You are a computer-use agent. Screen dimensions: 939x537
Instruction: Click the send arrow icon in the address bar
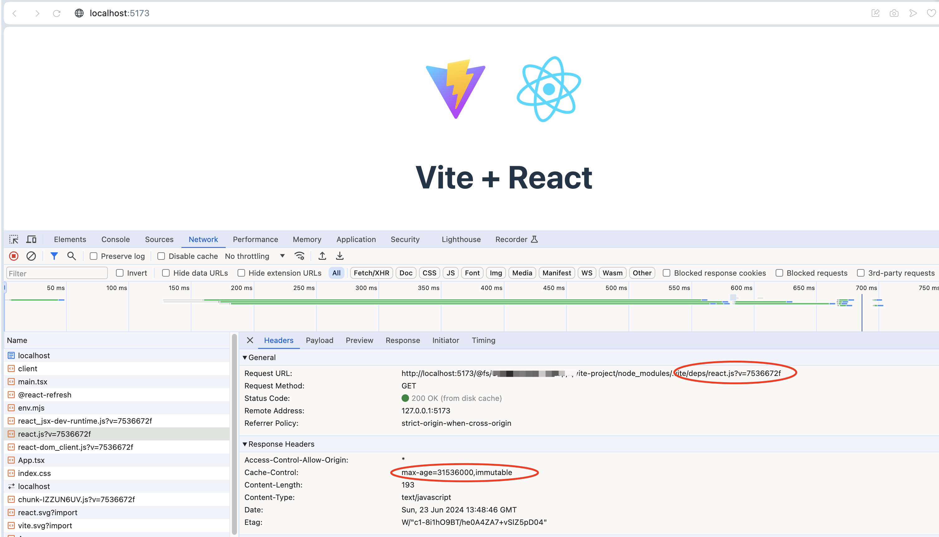point(913,13)
